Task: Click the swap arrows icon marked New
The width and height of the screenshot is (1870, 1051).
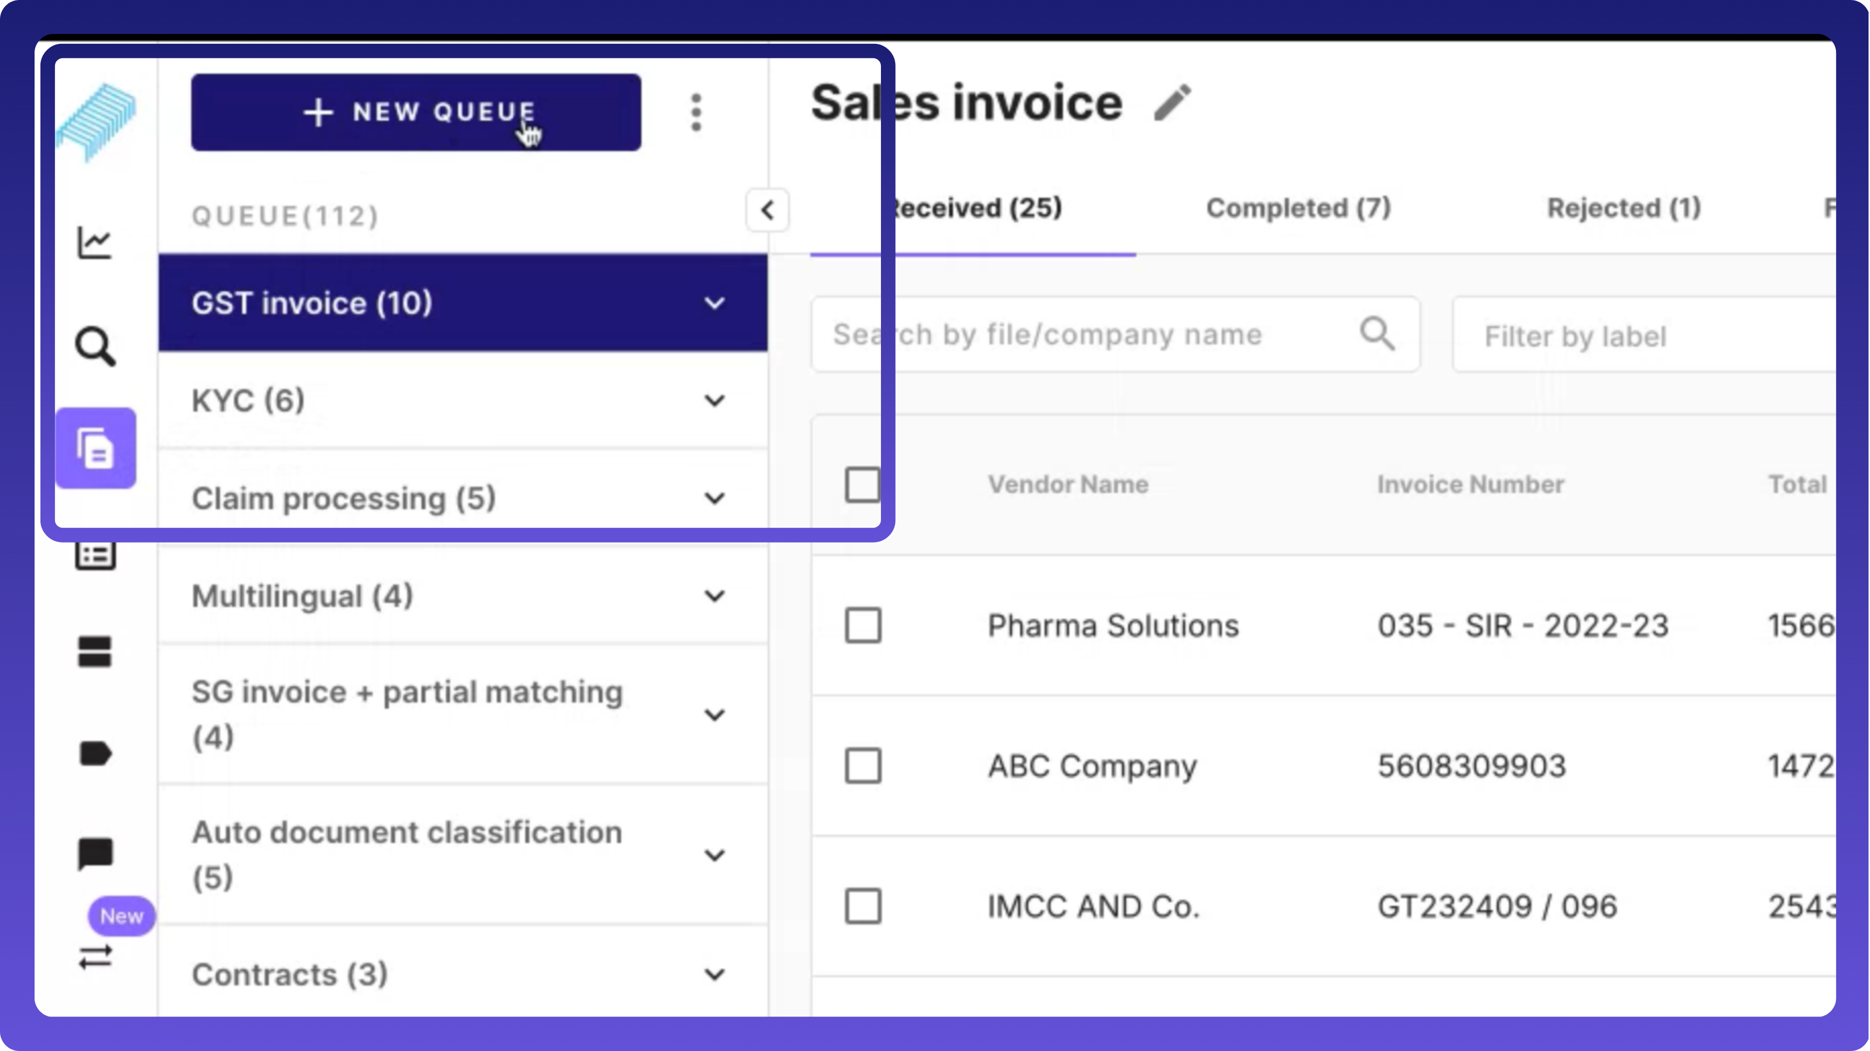Action: pyautogui.click(x=95, y=957)
